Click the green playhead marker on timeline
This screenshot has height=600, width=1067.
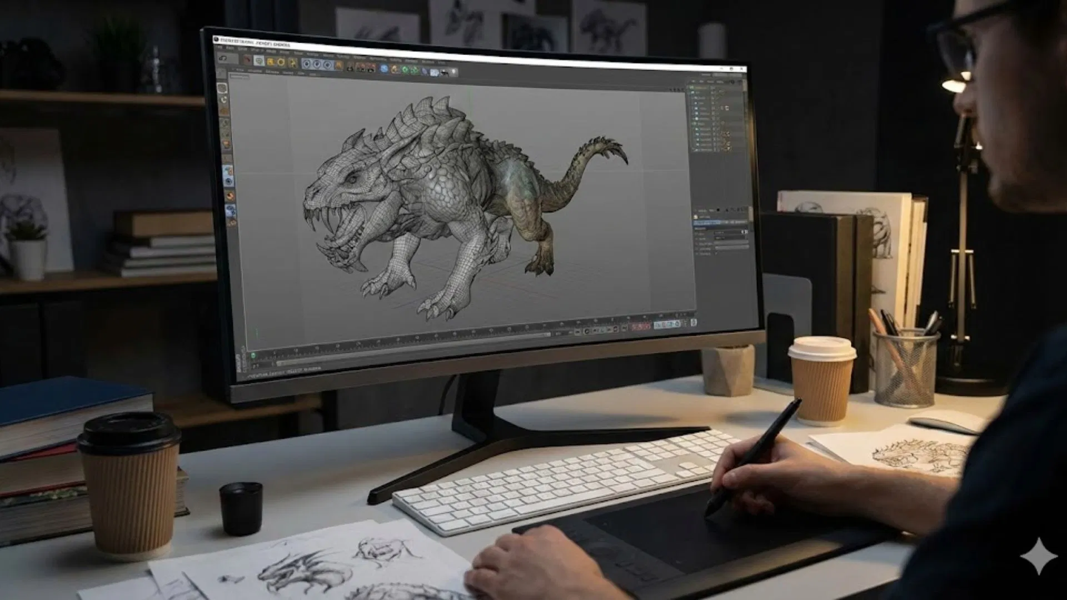pyautogui.click(x=253, y=355)
